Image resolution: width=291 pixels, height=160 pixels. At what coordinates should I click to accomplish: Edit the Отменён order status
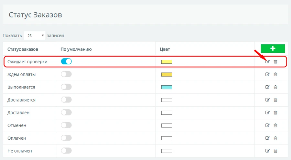[267, 125]
